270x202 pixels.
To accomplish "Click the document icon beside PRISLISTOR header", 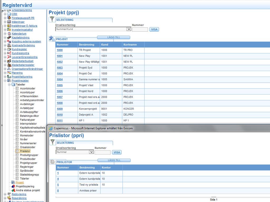I will 52,162.
